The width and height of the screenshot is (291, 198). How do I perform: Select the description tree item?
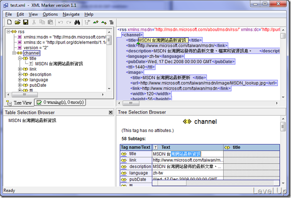point(41,75)
